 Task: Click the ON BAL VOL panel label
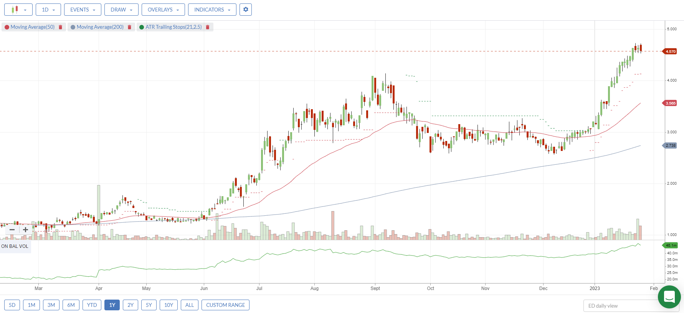15,246
